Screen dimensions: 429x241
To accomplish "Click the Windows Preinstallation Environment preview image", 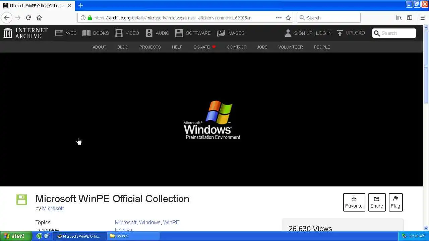I will click(x=212, y=119).
